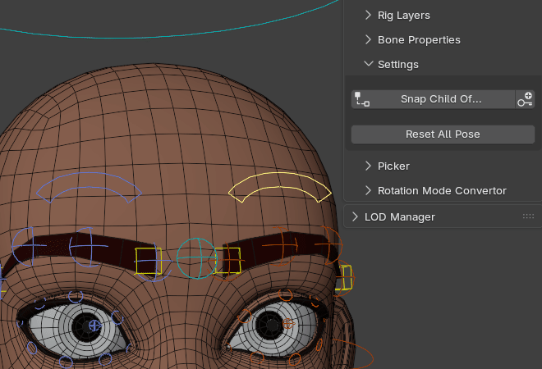Select the small blue pupil controller
The height and width of the screenshot is (369, 542).
pos(95,326)
